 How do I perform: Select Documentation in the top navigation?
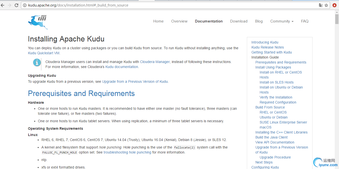[209, 21]
